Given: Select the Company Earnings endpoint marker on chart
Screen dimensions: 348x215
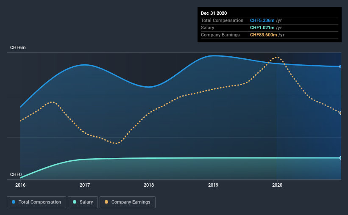Looking at the screenshot, I should (x=341, y=113).
